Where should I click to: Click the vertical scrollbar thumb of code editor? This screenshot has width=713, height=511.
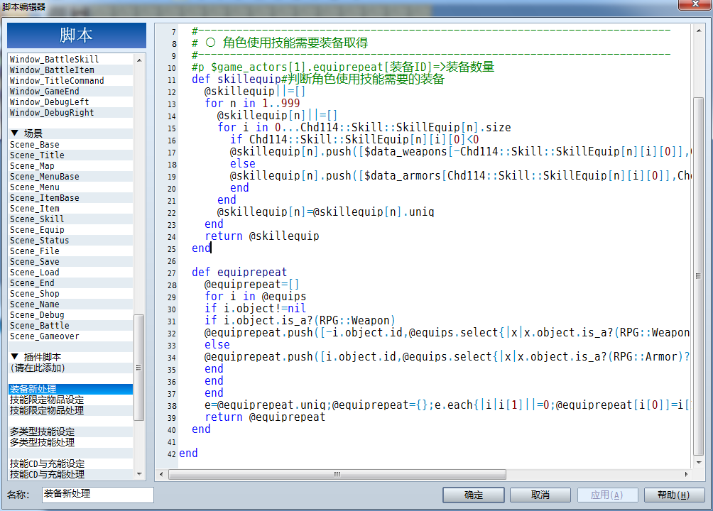coord(699,276)
